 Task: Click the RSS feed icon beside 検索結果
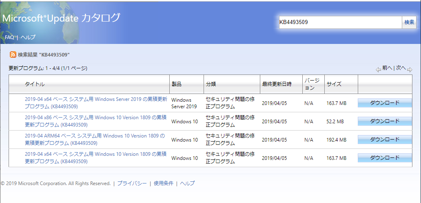[x=13, y=55]
